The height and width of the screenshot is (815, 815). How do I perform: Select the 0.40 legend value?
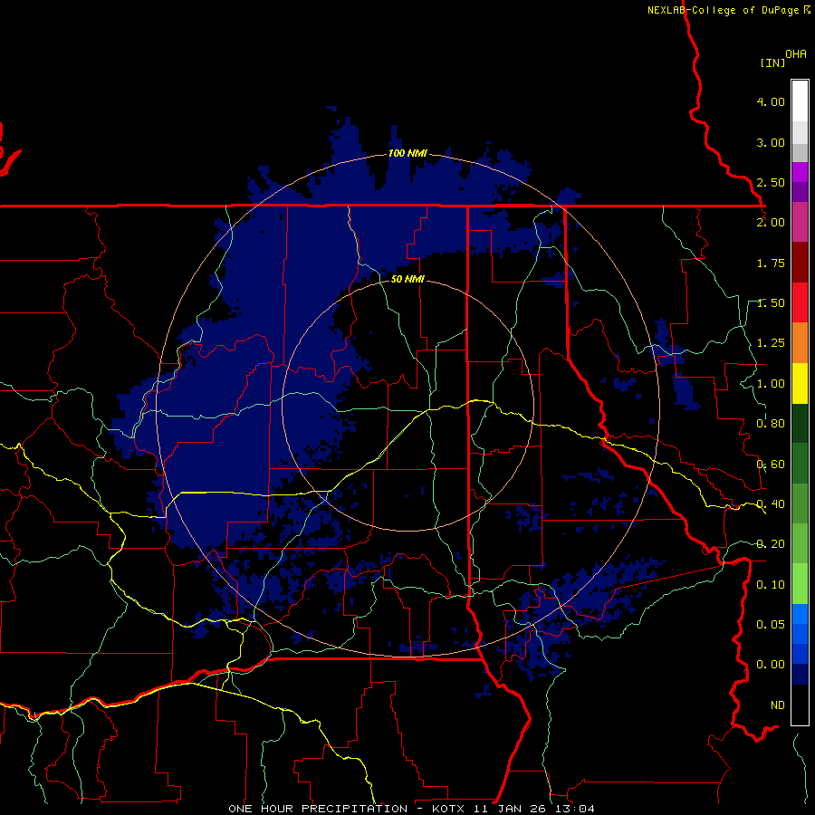pyautogui.click(x=771, y=504)
